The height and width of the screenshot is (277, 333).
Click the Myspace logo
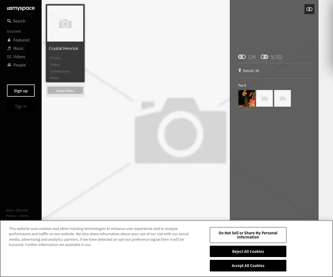pyautogui.click(x=21, y=9)
